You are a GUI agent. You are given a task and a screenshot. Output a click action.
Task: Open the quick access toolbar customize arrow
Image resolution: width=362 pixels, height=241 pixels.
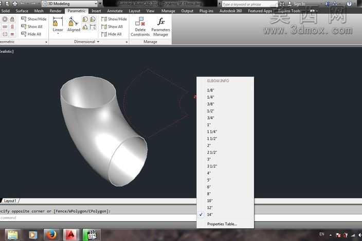click(x=100, y=4)
